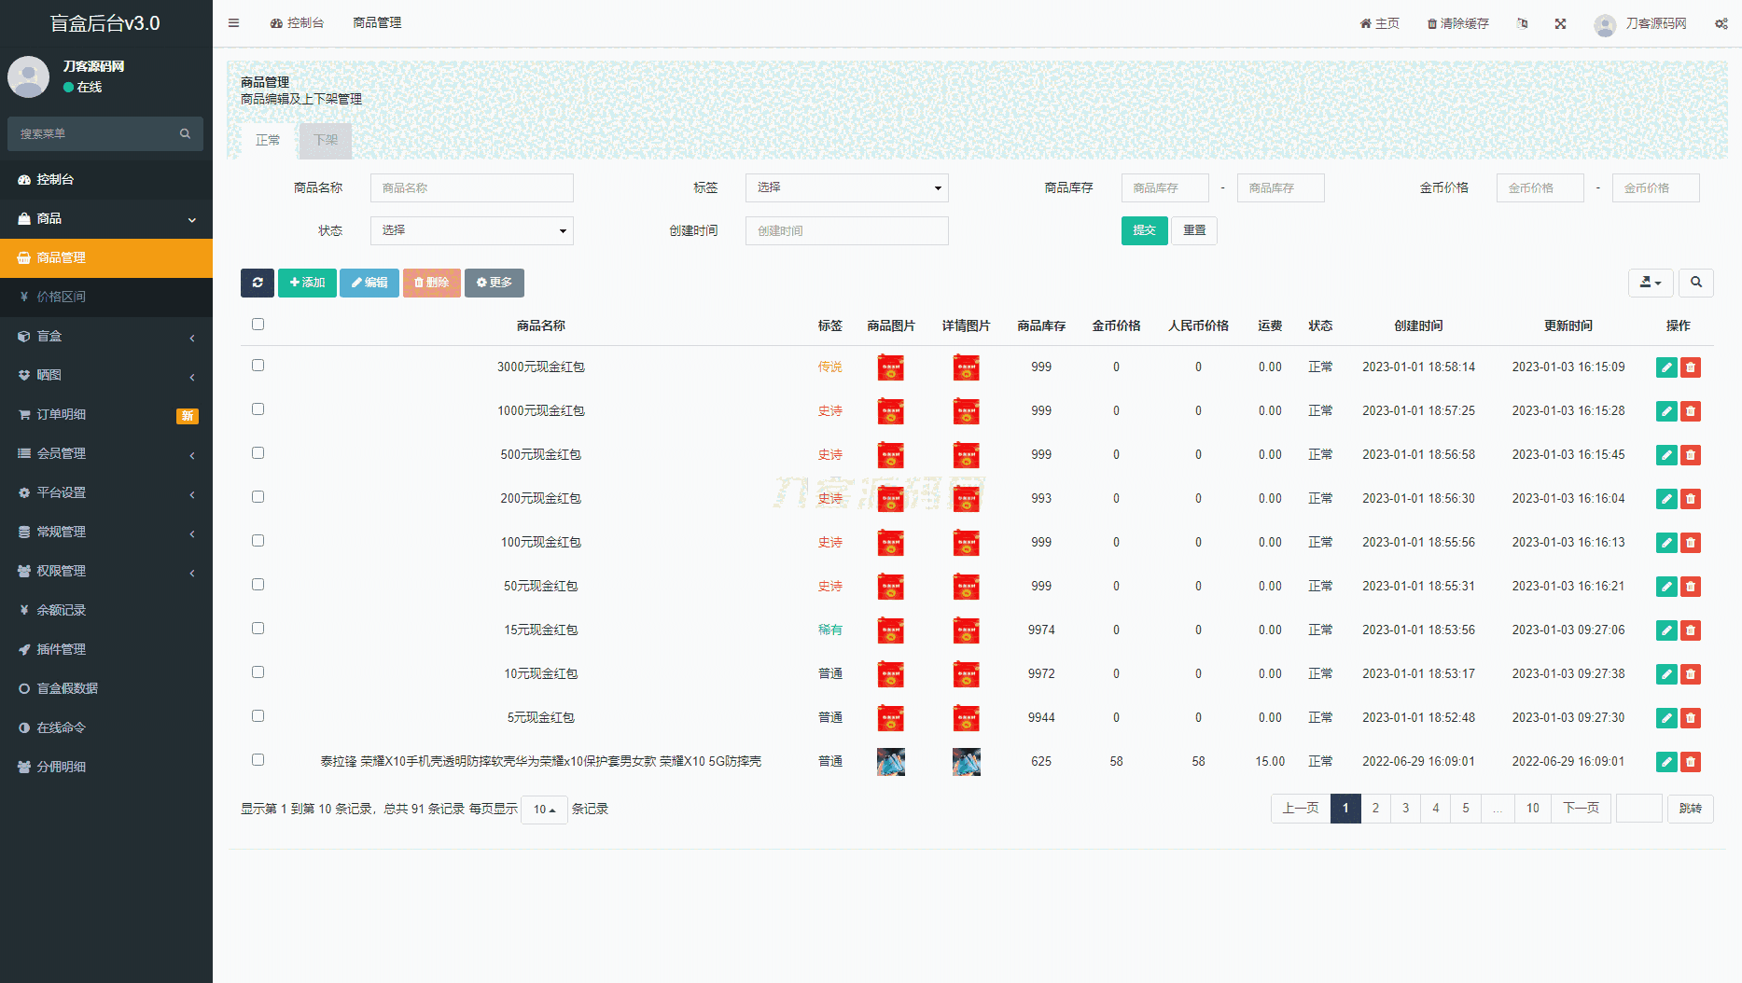1742x983 pixels.
Task: Click the search icon in sidebar menu search
Action: [185, 134]
